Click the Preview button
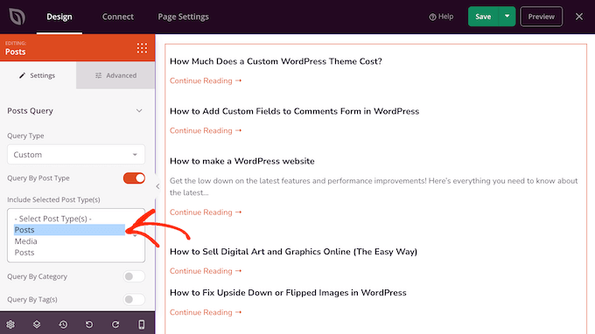 click(x=541, y=17)
